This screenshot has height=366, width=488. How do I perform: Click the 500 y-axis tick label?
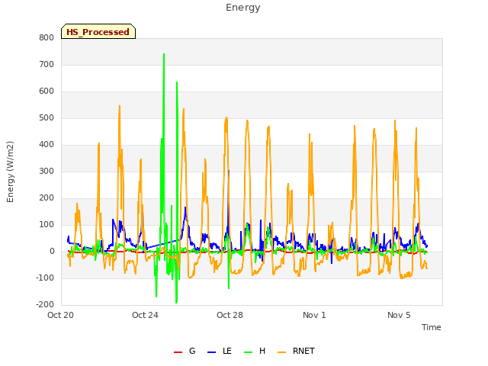(x=47, y=118)
